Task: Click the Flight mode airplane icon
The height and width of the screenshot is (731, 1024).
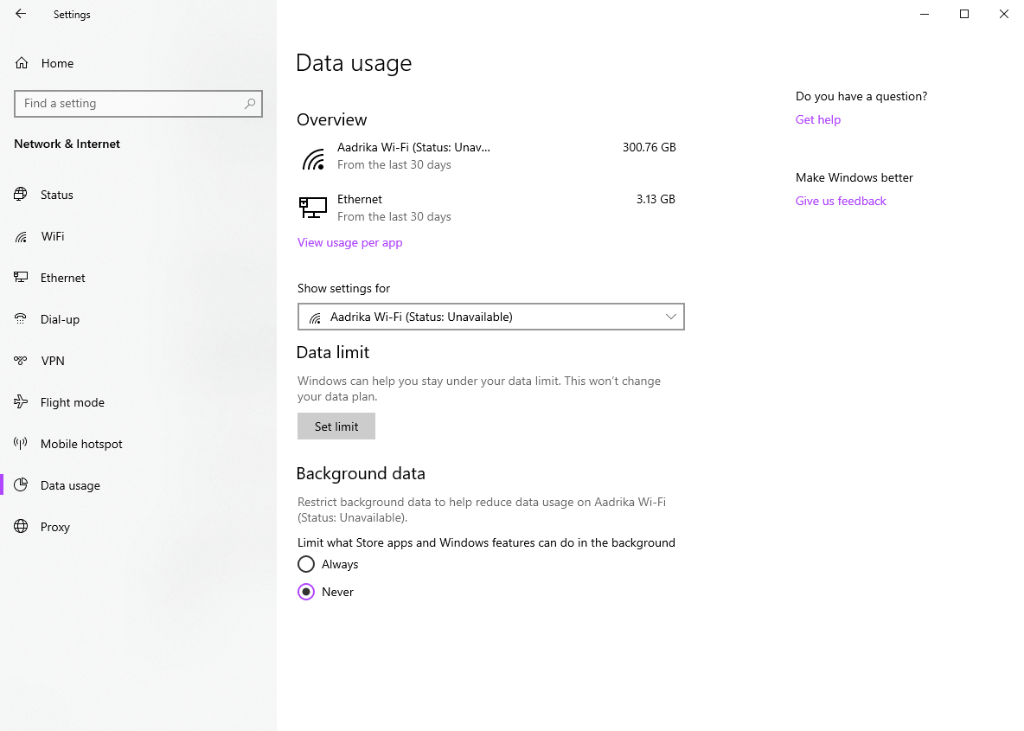Action: (21, 402)
